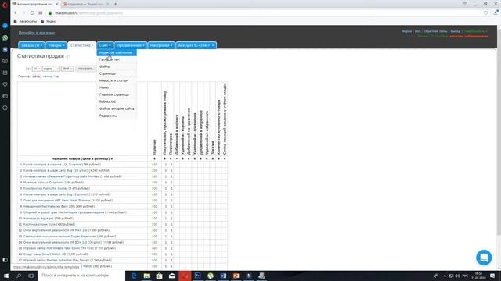Click the Opera logo menu button

pyautogui.click(x=5, y=5)
